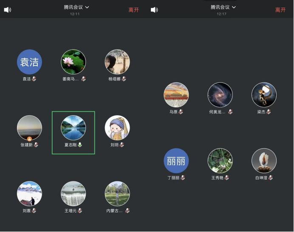The width and height of the screenshot is (294, 232).
Task: Click 离开 in the 12:11 meeting
Action: point(134,10)
